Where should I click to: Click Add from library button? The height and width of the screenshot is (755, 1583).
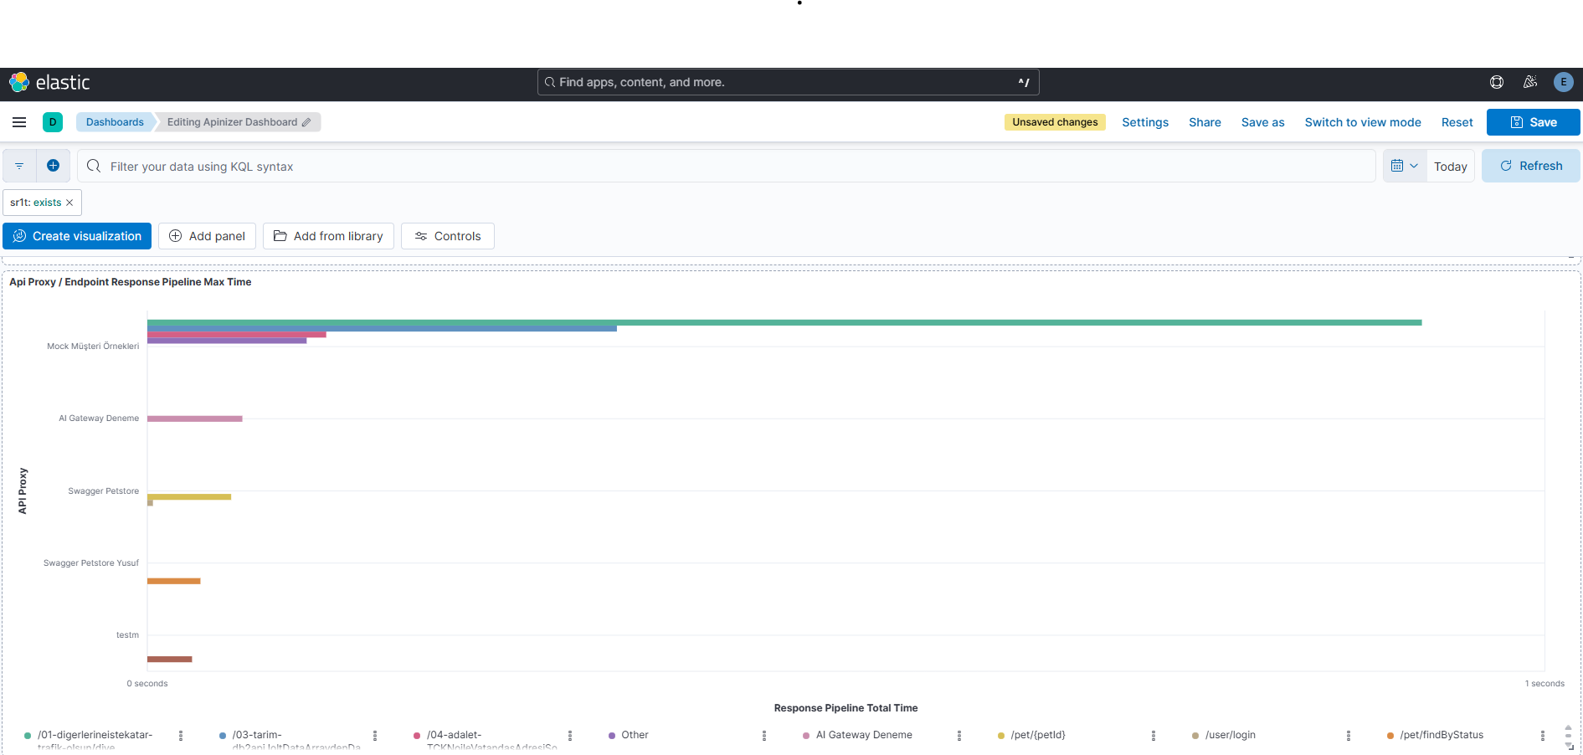328,236
